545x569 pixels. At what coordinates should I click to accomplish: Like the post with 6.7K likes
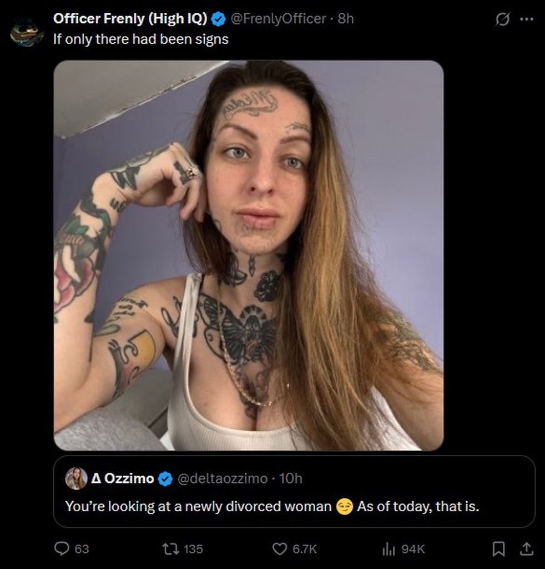279,549
